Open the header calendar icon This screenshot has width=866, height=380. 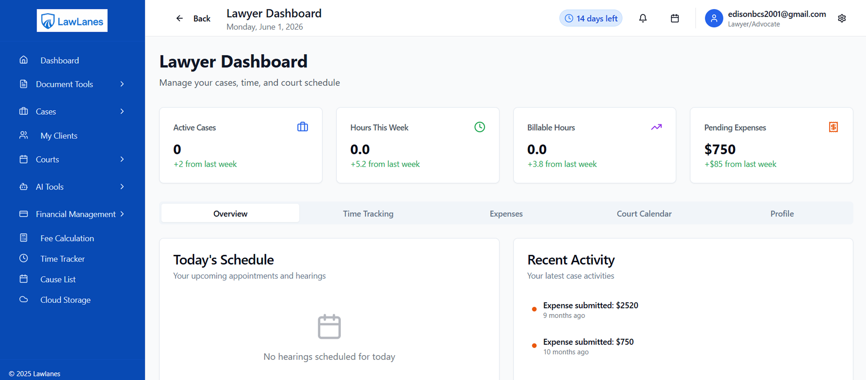675,19
